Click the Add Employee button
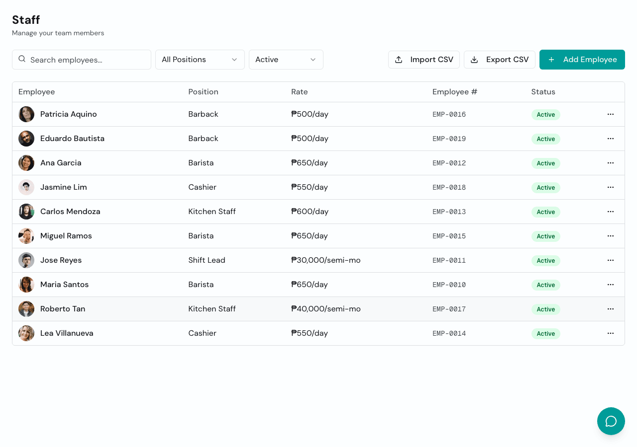 coord(582,59)
